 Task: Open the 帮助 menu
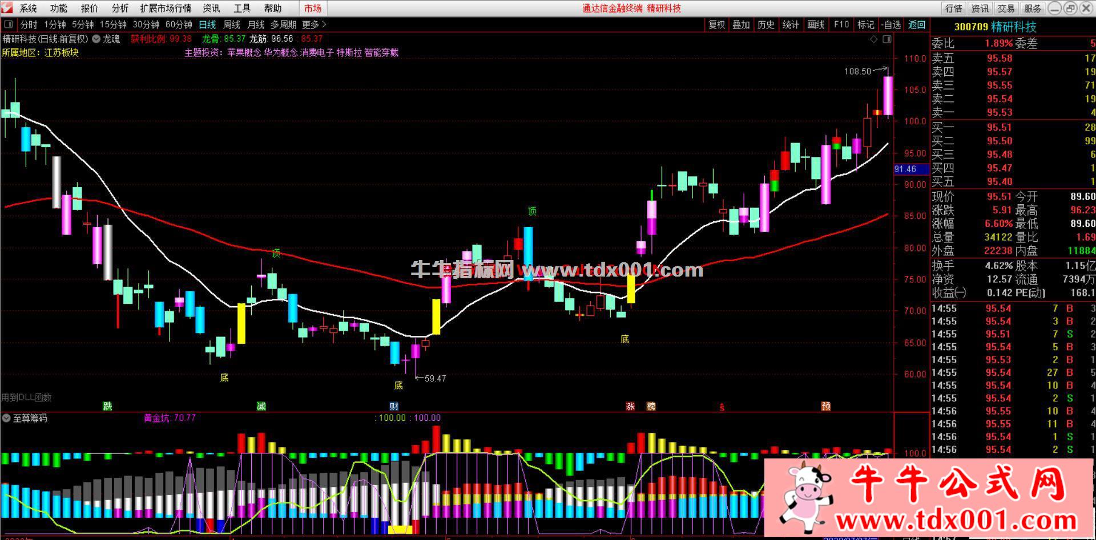pos(273,8)
